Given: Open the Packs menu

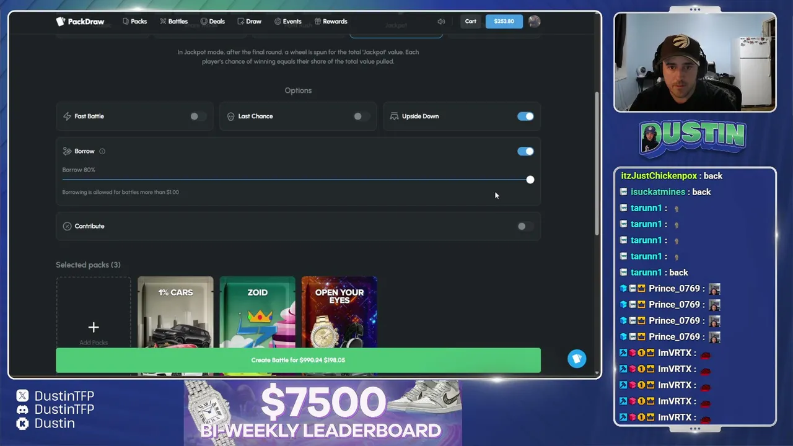Looking at the screenshot, I should (x=134, y=21).
